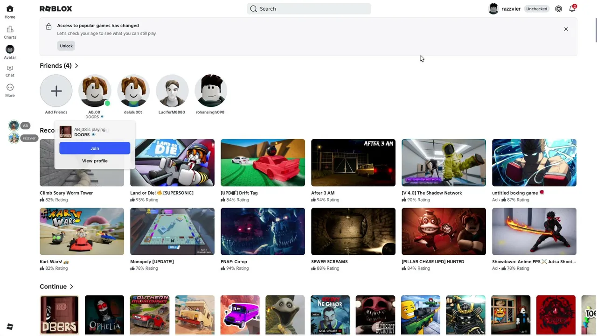
Task: Dismiss the access changed banner
Action: tap(566, 29)
